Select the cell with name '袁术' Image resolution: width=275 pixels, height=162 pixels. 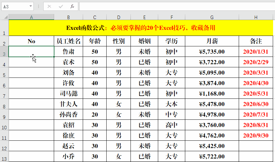(x=68, y=62)
